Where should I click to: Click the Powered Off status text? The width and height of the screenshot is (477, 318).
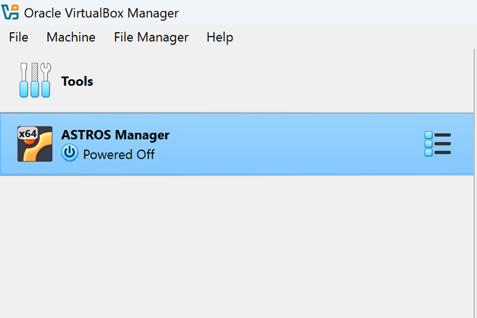[x=119, y=154]
